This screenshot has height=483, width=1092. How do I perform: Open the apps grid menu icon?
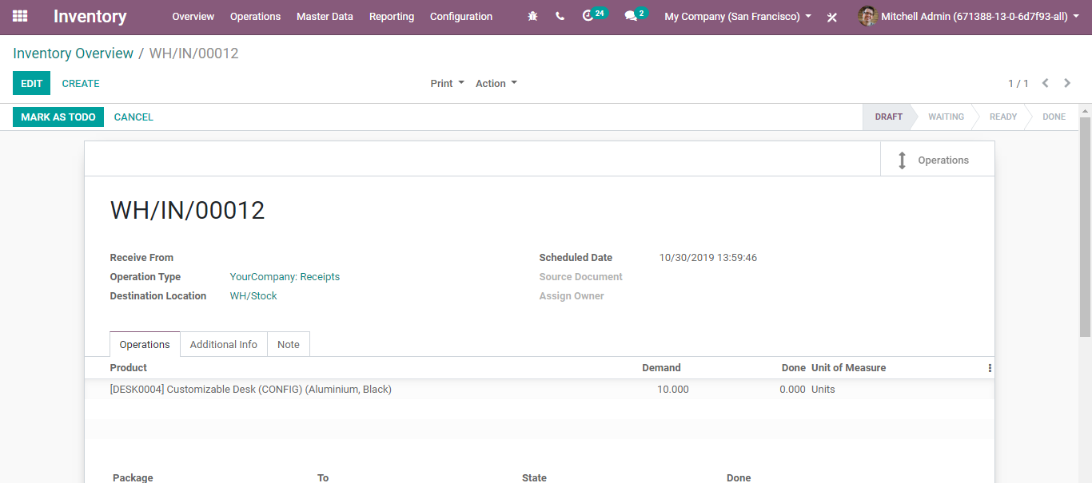pos(20,16)
